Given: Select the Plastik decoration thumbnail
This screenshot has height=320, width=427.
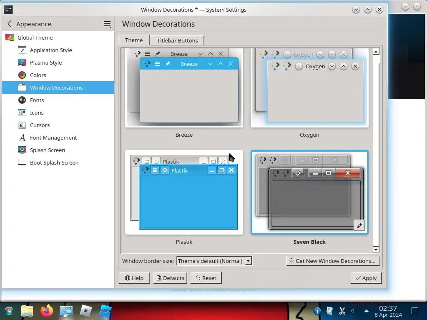Looking at the screenshot, I should 184,192.
